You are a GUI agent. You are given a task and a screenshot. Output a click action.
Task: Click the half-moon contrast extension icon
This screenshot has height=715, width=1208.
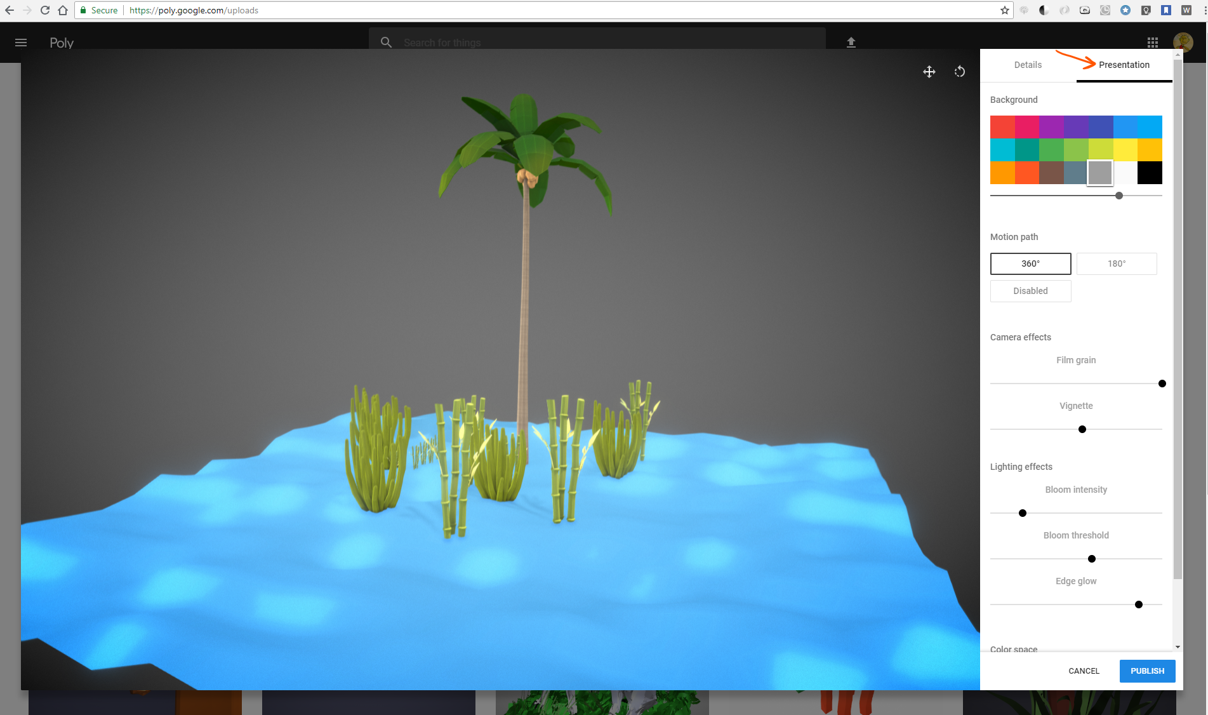point(1044,10)
